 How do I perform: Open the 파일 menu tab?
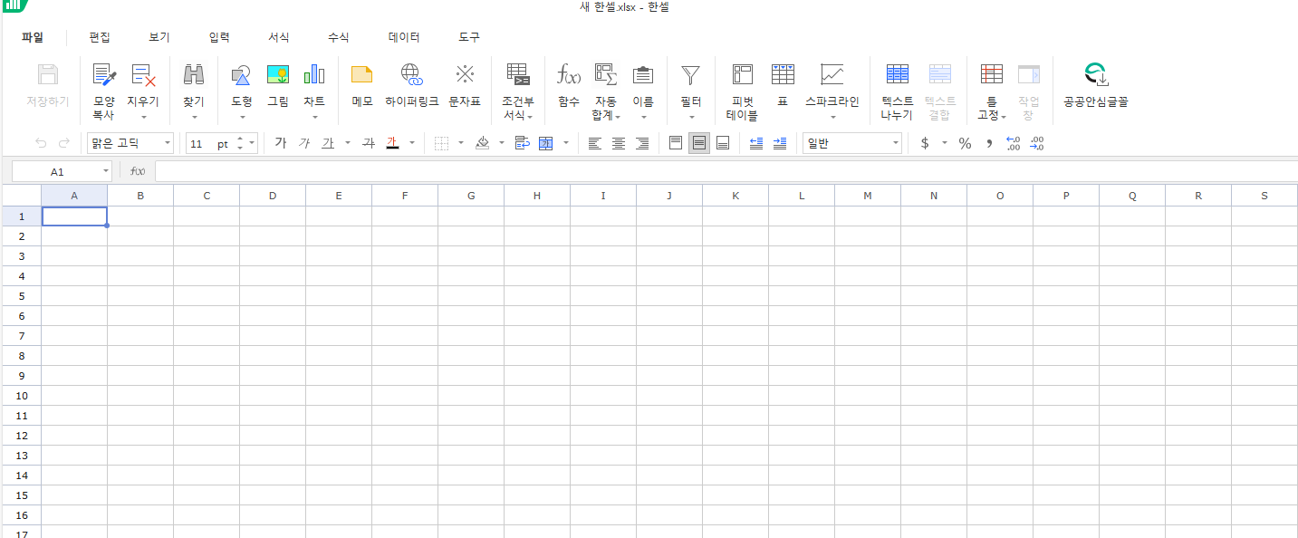(x=33, y=37)
